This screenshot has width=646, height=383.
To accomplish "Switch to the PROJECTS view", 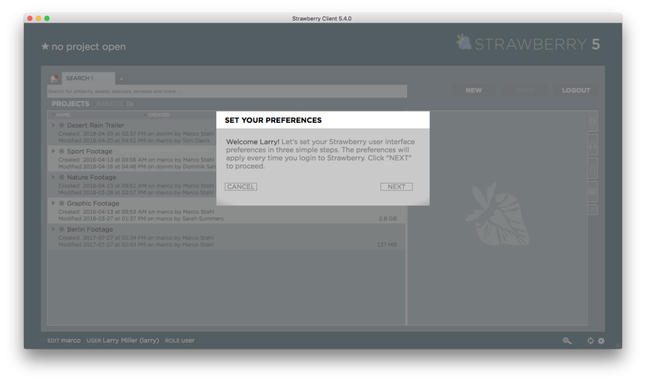I will click(70, 104).
